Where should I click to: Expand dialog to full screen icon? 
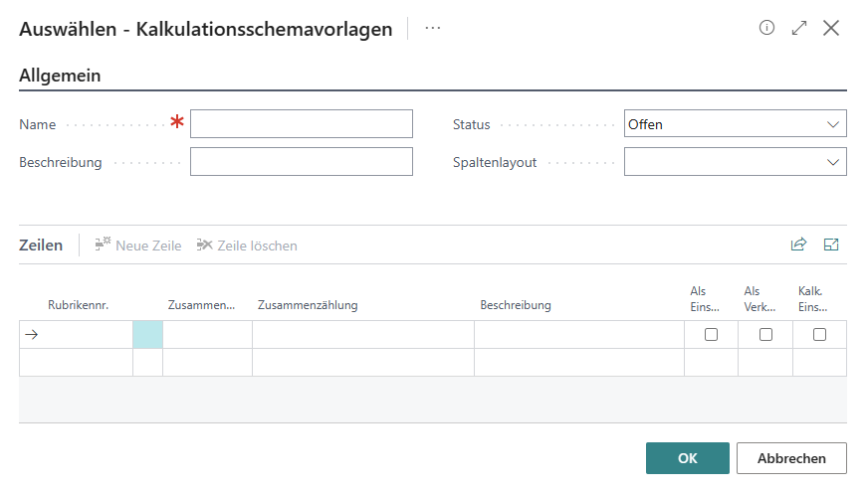coord(799,28)
